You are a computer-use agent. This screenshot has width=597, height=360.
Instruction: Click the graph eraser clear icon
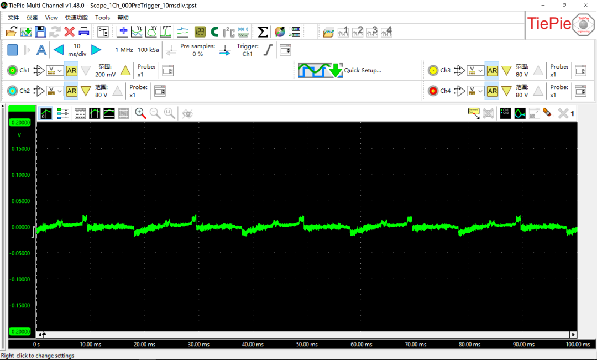pyautogui.click(x=547, y=113)
